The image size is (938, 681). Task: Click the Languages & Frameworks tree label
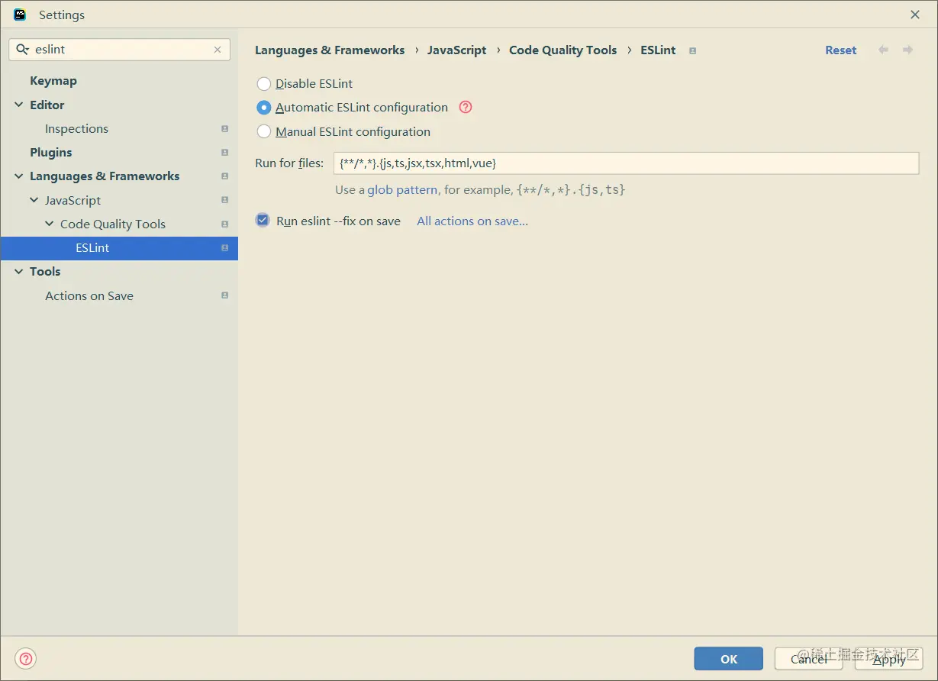coord(105,176)
